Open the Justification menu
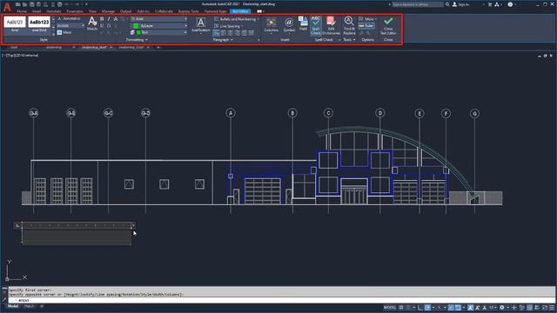This screenshot has width=557, height=313. pos(201,25)
